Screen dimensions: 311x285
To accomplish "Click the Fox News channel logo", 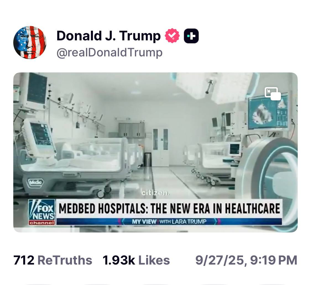I will 42,212.
